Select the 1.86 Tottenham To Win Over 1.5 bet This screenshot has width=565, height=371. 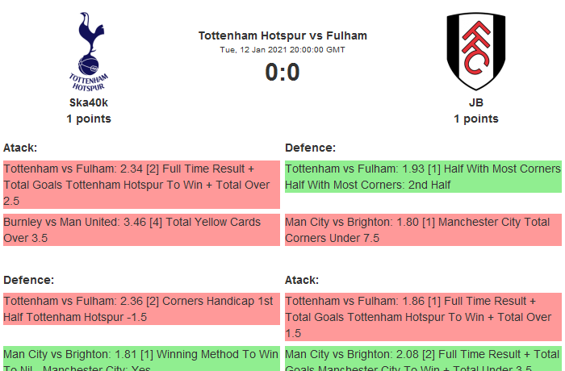[423, 317]
